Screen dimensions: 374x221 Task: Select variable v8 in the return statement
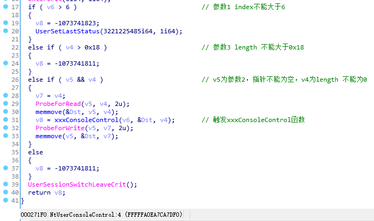58,193
